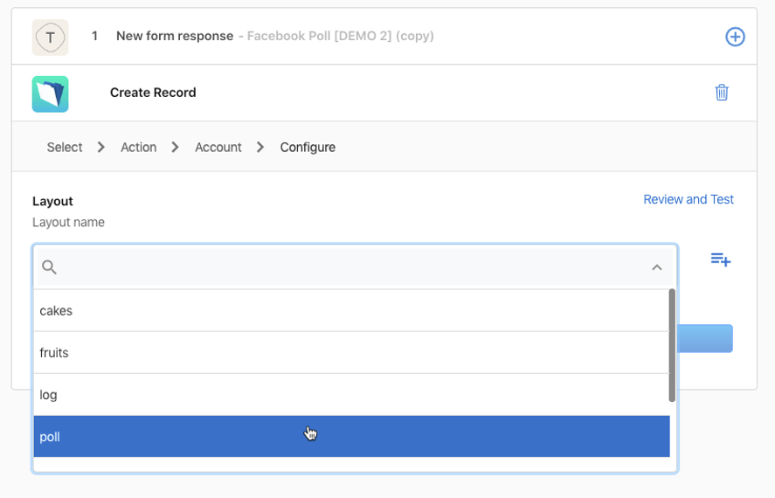
Task: Choose the fruits layout option
Action: click(351, 353)
